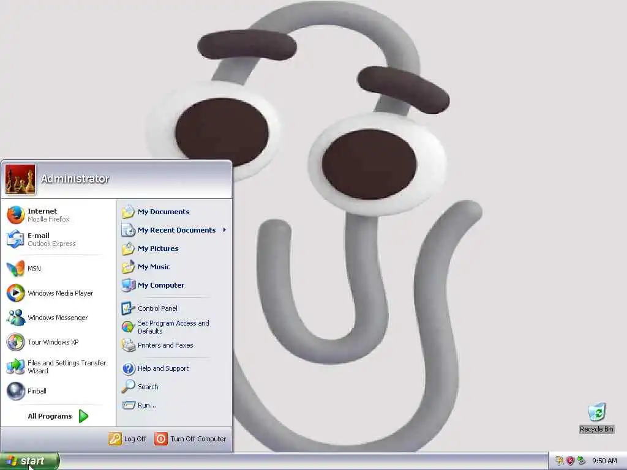Expand All Programs green arrow
The width and height of the screenshot is (627, 470).
pyautogui.click(x=83, y=416)
